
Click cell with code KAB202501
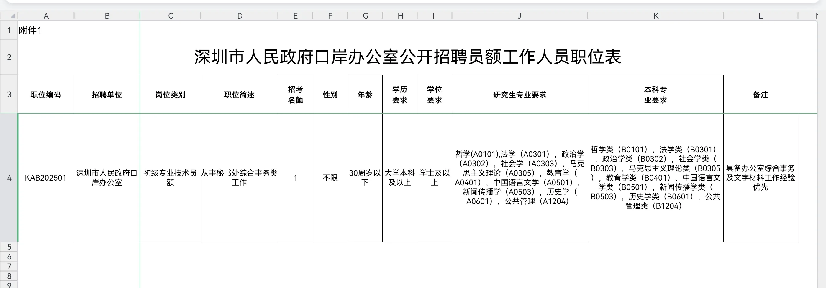coord(46,178)
